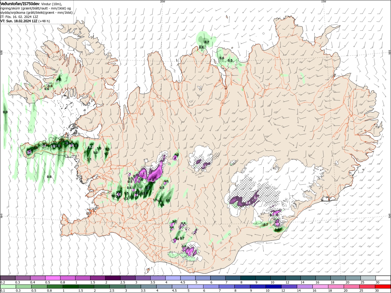Click the snow legend swatch between 0.2 and 0.3
This screenshot has width=391, height=293.
coord(8,278)
